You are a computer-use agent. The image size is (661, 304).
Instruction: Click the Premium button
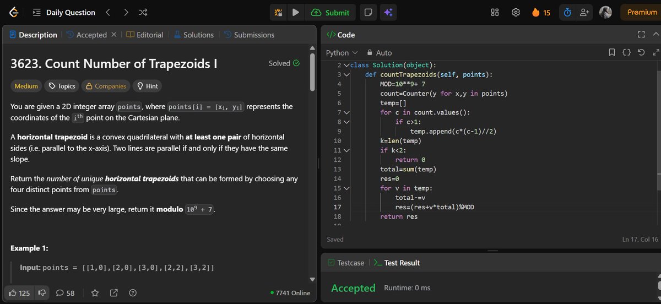click(642, 12)
